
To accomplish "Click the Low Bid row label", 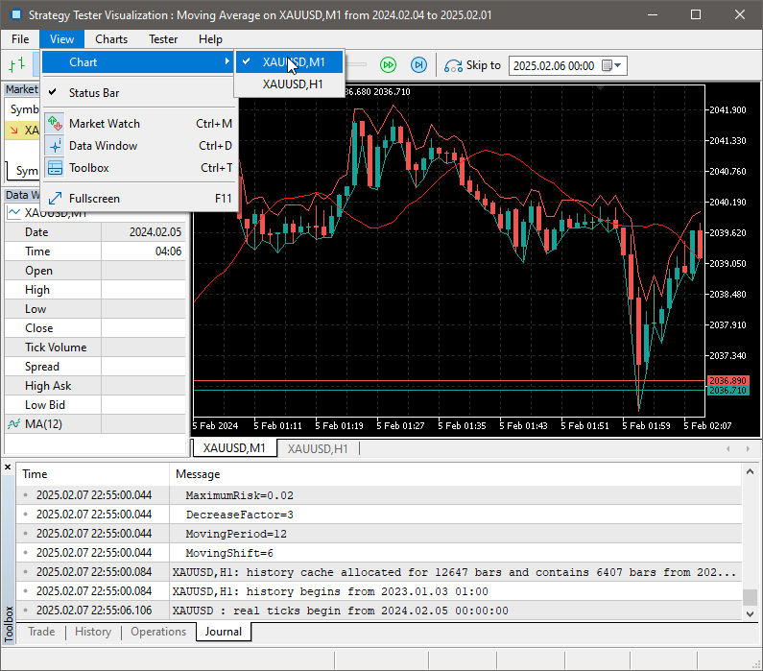I will pyautogui.click(x=45, y=405).
